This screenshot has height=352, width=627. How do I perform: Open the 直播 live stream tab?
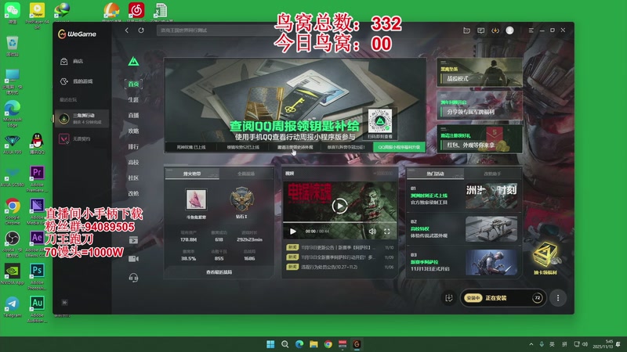[133, 115]
